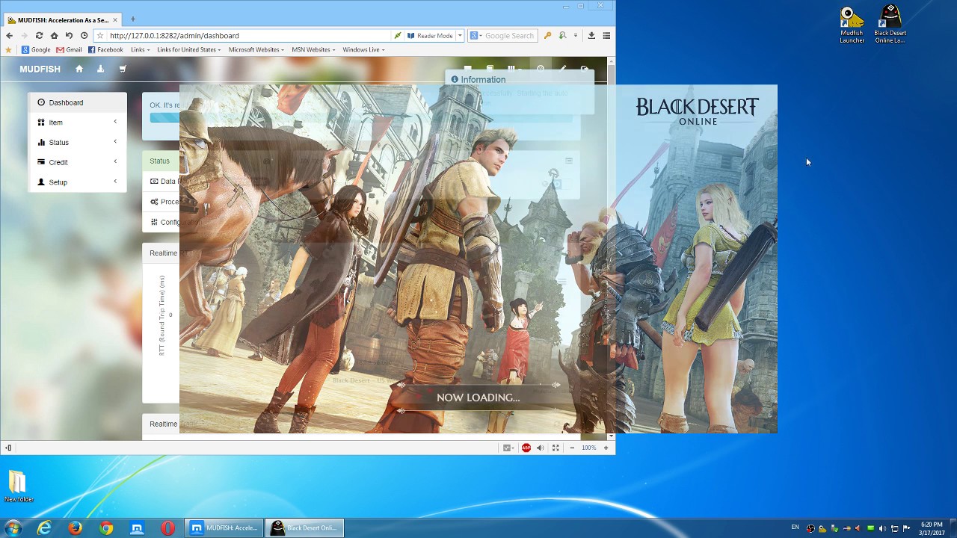Expand the Microsoft Websites bookmark folder
The height and width of the screenshot is (538, 957).
coord(256,49)
